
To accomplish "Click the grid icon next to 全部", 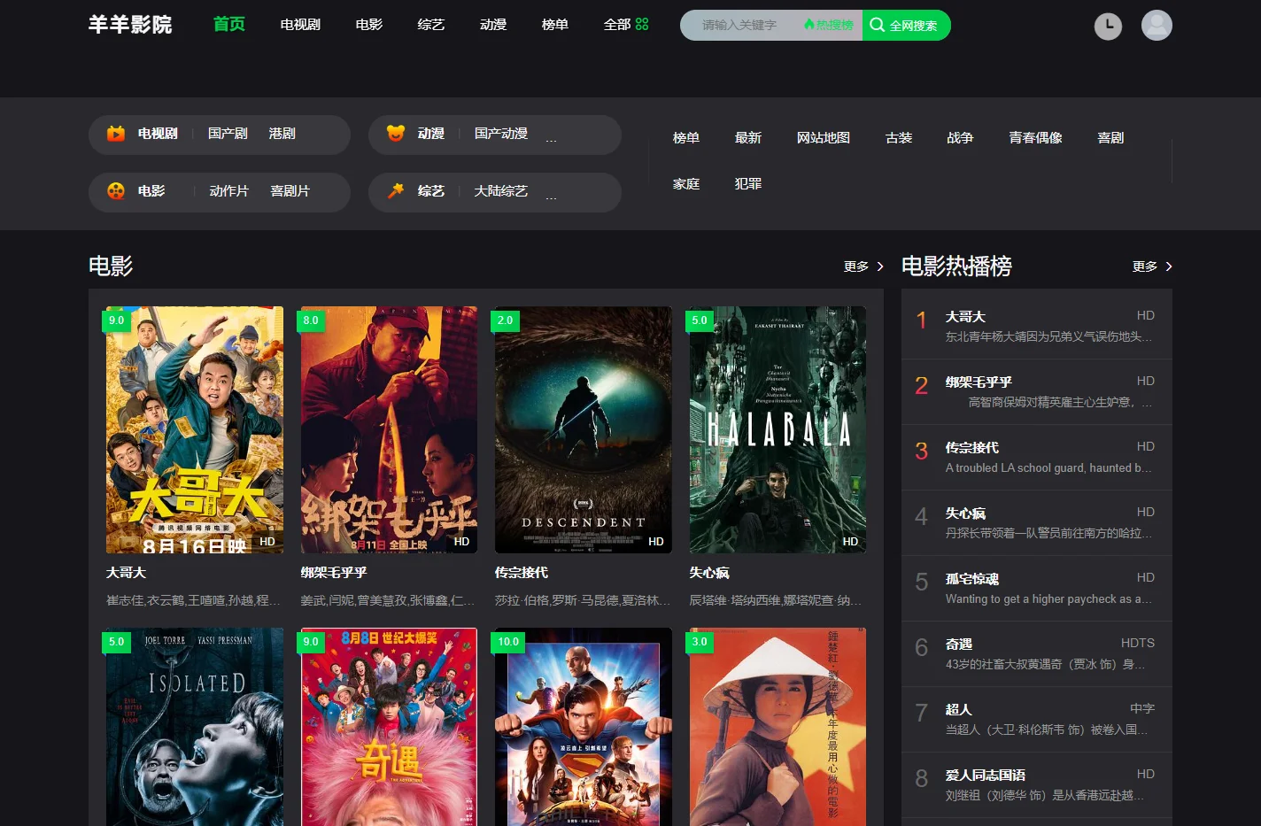I will pos(642,24).
